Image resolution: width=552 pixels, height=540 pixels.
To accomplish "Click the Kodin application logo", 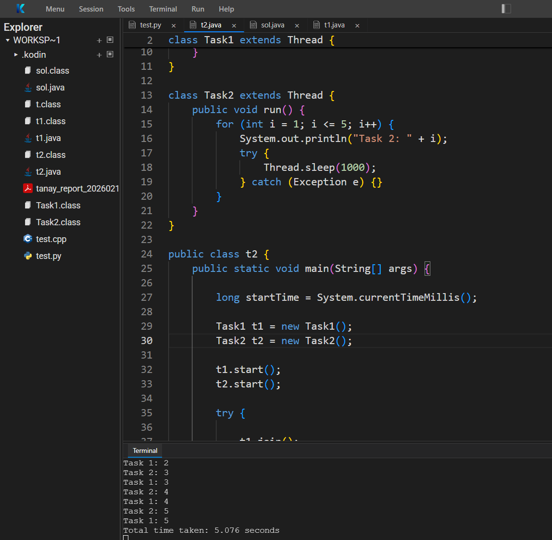I will click(x=20, y=9).
